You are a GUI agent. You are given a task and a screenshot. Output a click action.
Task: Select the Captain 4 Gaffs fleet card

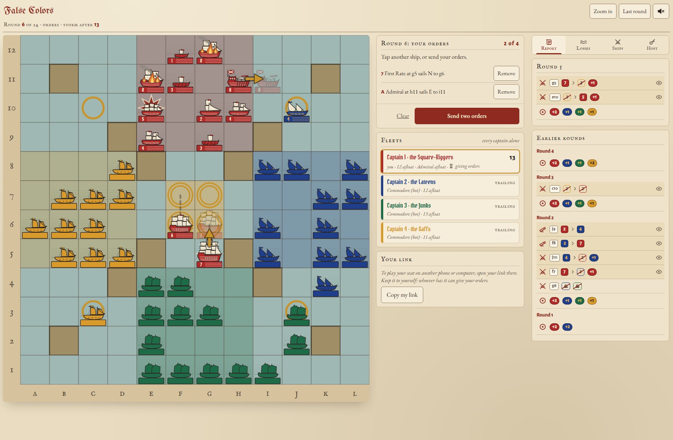point(450,233)
